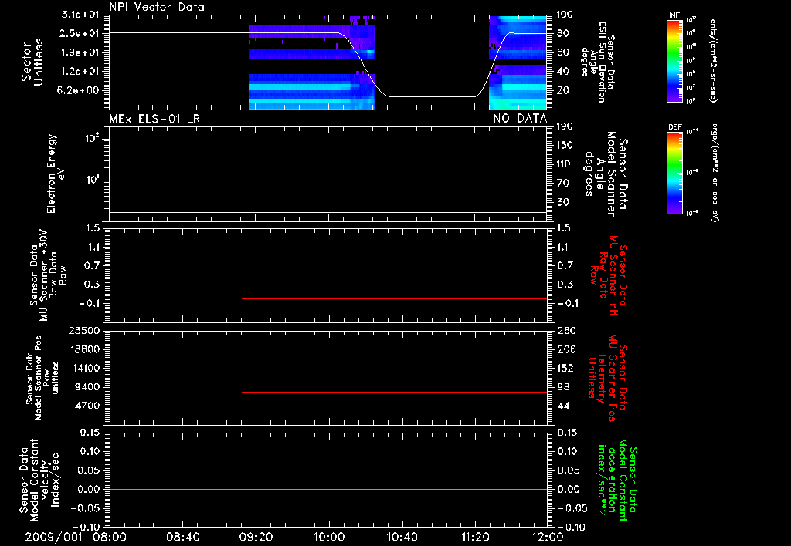
Task: Click the '08:40' time axis label
Action: pyautogui.click(x=182, y=537)
